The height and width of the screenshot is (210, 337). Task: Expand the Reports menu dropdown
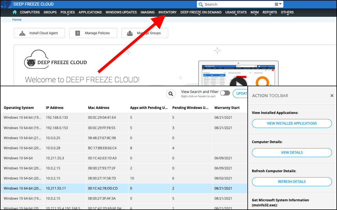click(270, 12)
